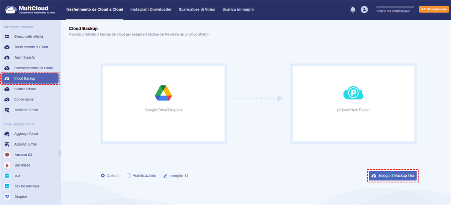Click the Opzioni gear icon
The image size is (451, 205).
(103, 176)
